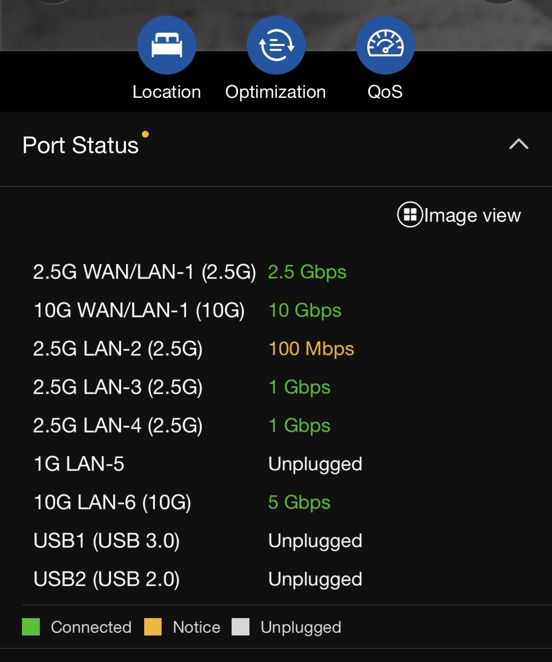The height and width of the screenshot is (662, 552).
Task: Select the USB1 (USB 3.0) row
Action: coord(106,541)
